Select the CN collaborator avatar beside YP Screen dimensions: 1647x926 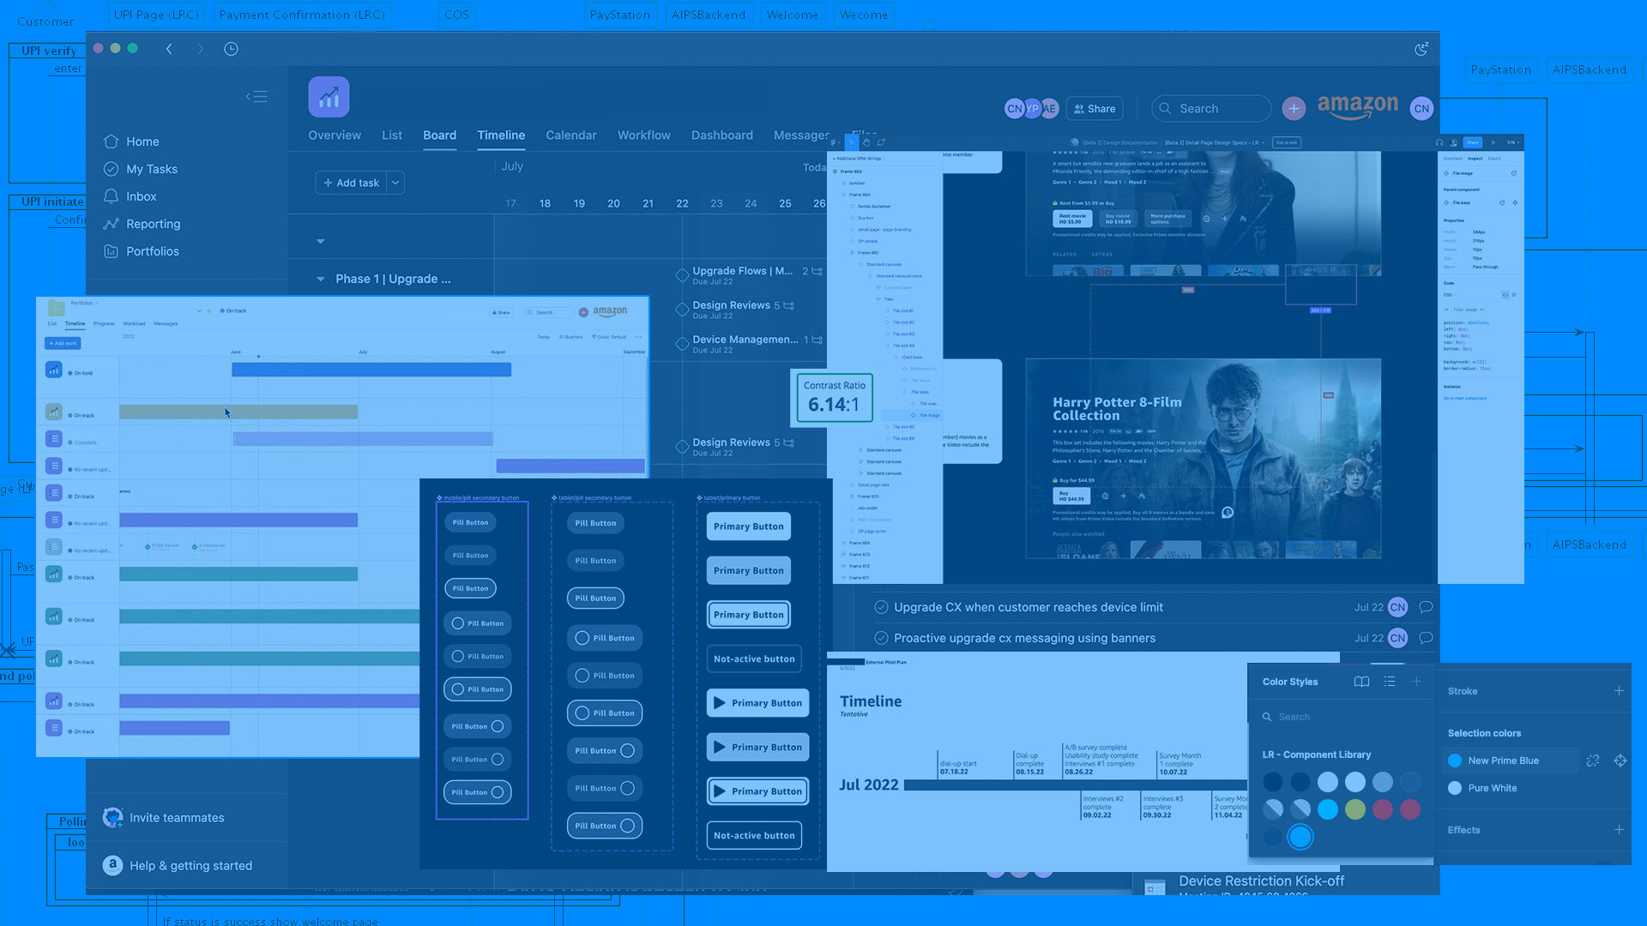pyautogui.click(x=1015, y=109)
